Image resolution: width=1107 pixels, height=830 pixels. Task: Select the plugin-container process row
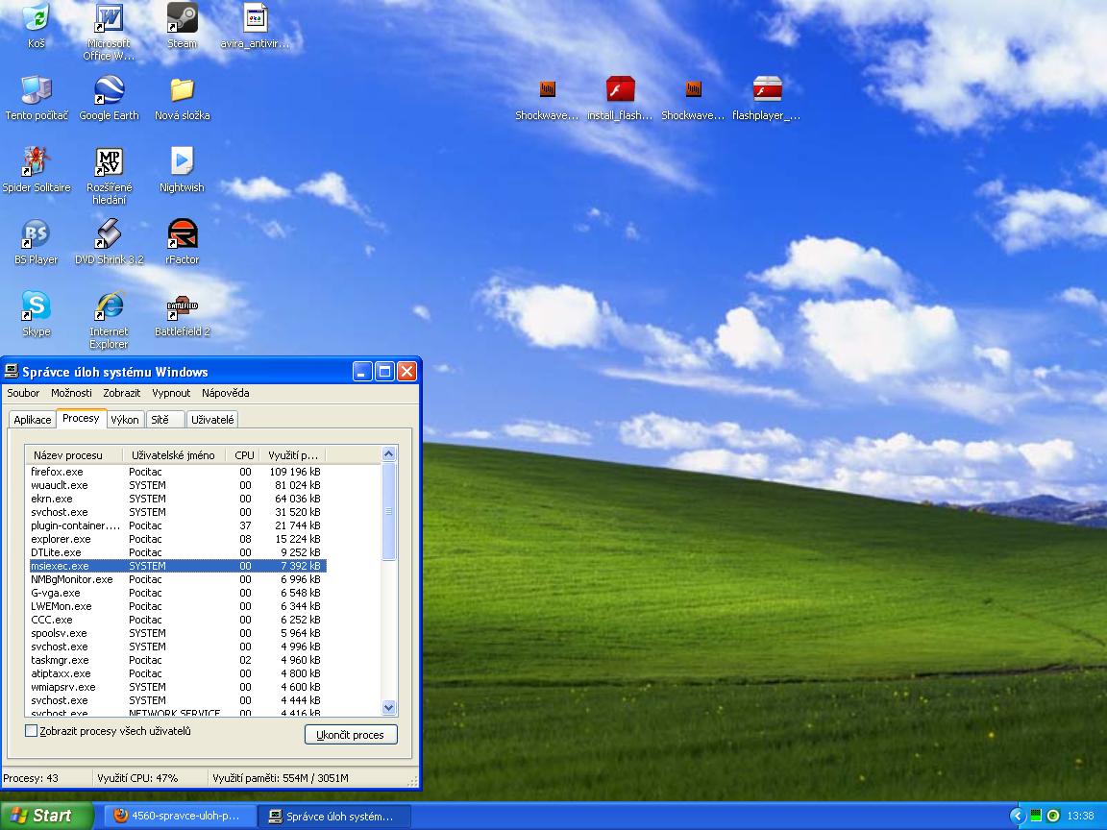(77, 525)
